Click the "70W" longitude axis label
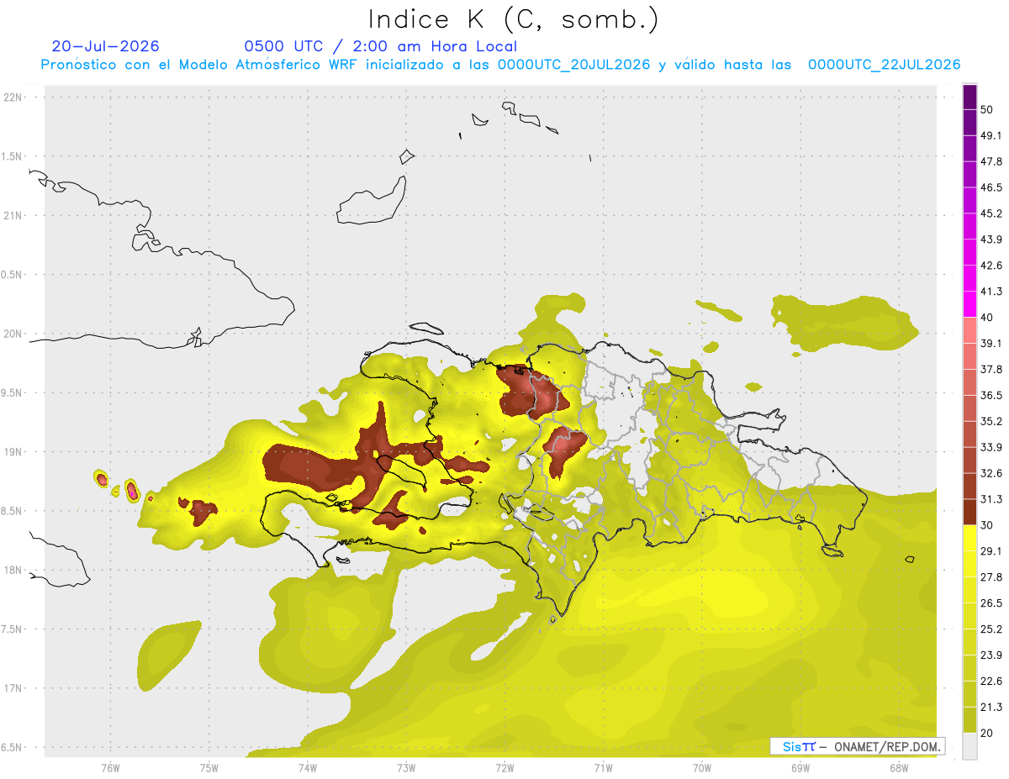The width and height of the screenshot is (1009, 779). 701,768
